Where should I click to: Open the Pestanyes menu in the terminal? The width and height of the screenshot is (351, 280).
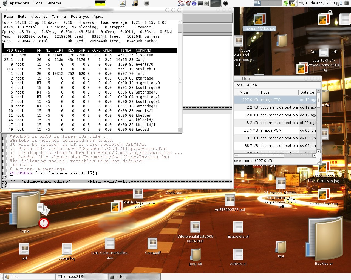click(80, 16)
